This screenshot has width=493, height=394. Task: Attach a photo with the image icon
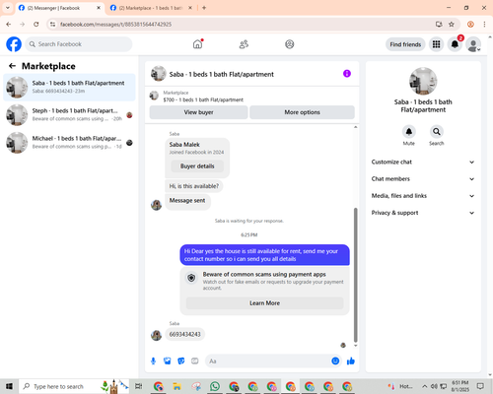point(168,361)
